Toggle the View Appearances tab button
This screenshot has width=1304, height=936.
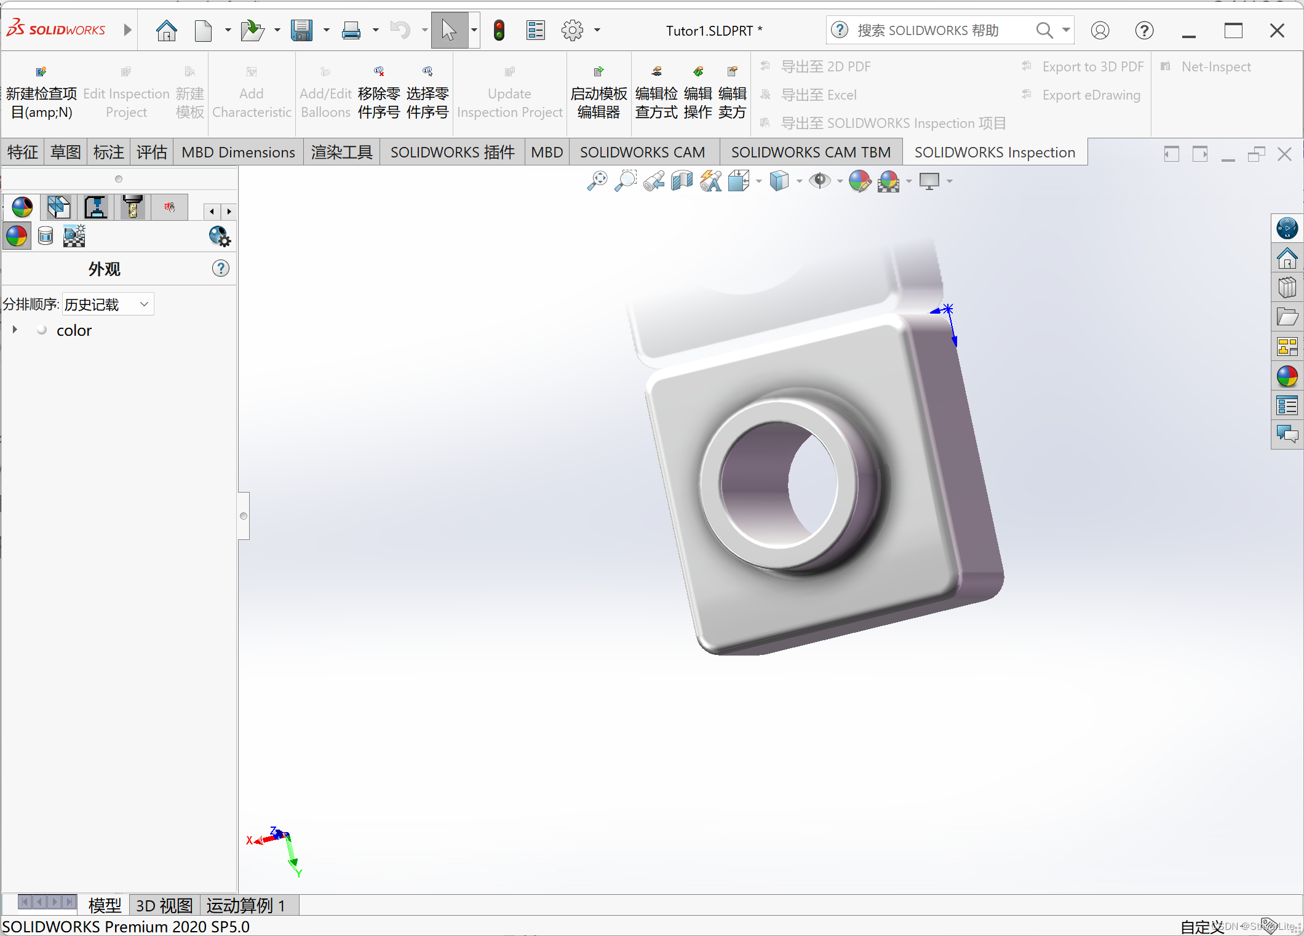click(x=17, y=236)
